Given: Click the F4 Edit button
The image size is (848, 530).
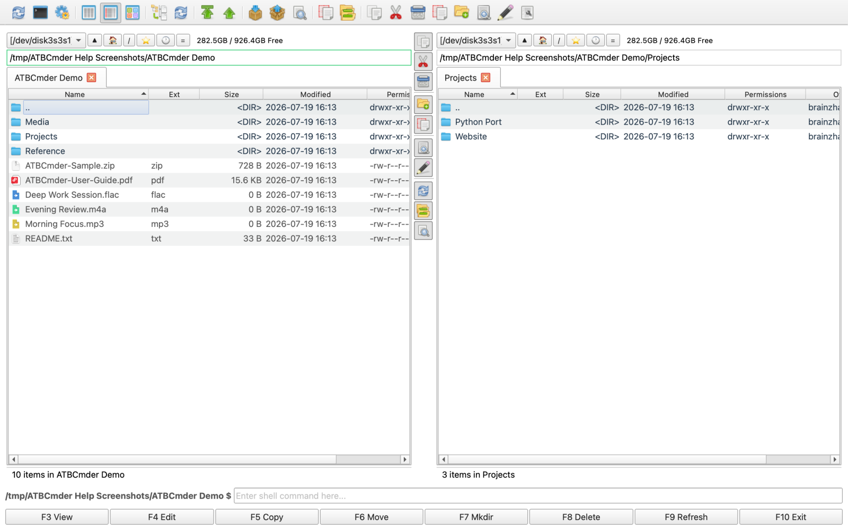Looking at the screenshot, I should tap(162, 517).
